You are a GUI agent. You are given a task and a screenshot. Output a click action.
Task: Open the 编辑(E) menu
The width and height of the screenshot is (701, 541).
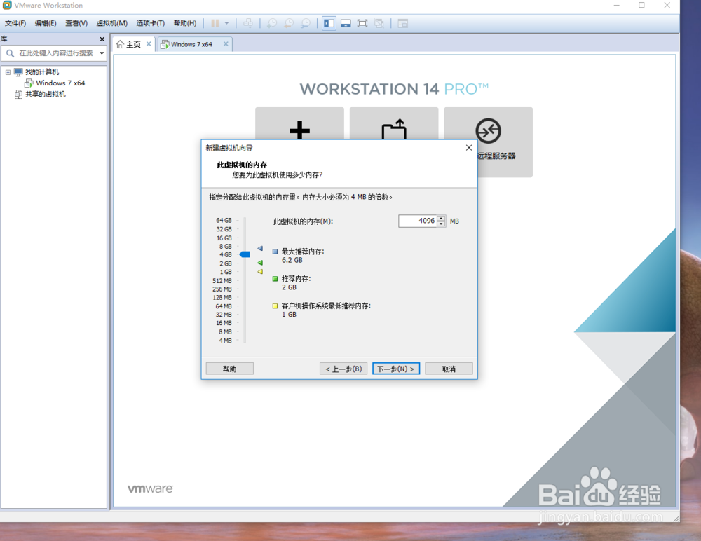coord(46,23)
